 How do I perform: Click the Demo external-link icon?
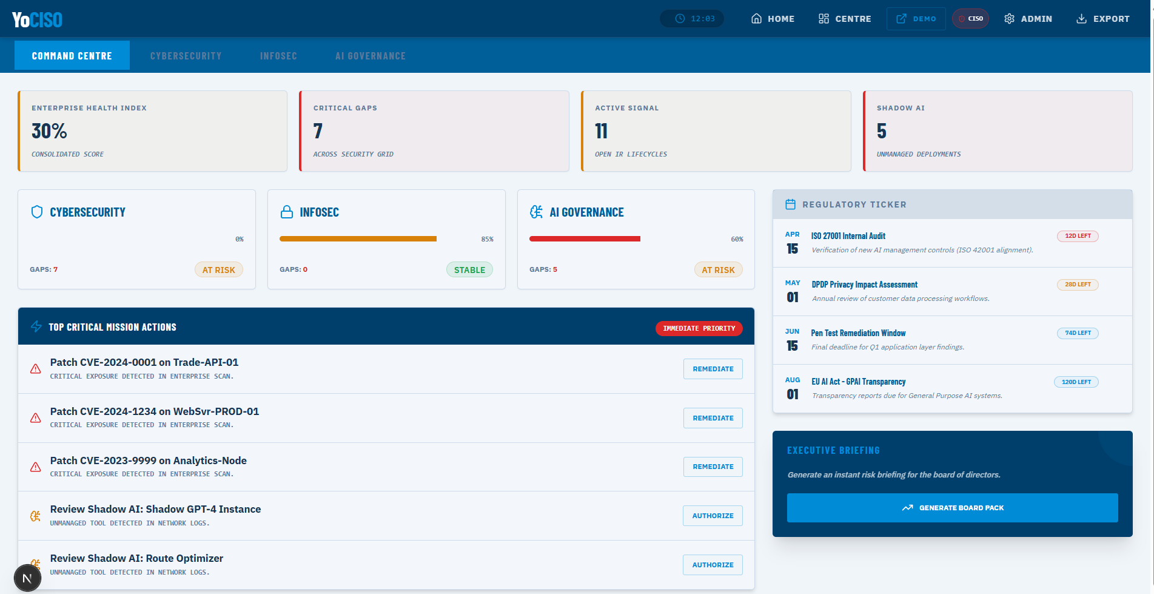(901, 19)
